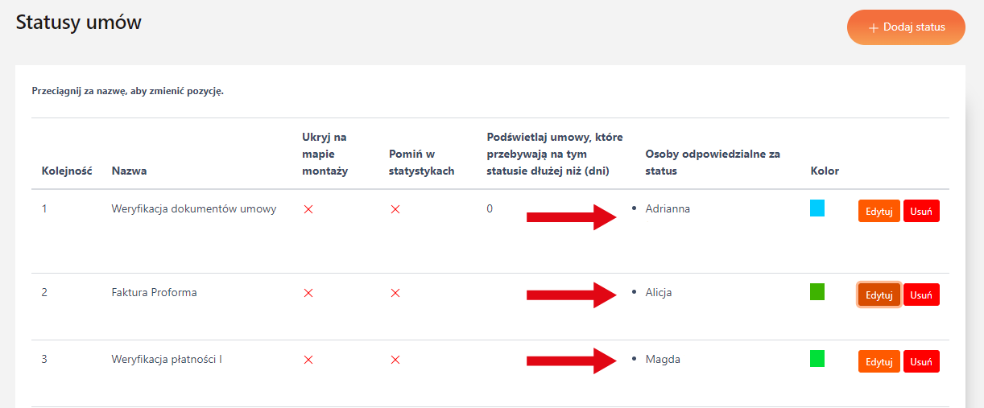
Task: Select the Weryfikacja dokumentów umowy name
Action: [194, 209]
